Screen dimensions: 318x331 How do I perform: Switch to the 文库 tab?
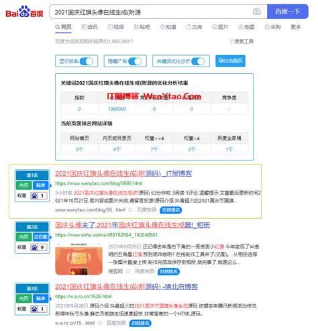point(195,27)
